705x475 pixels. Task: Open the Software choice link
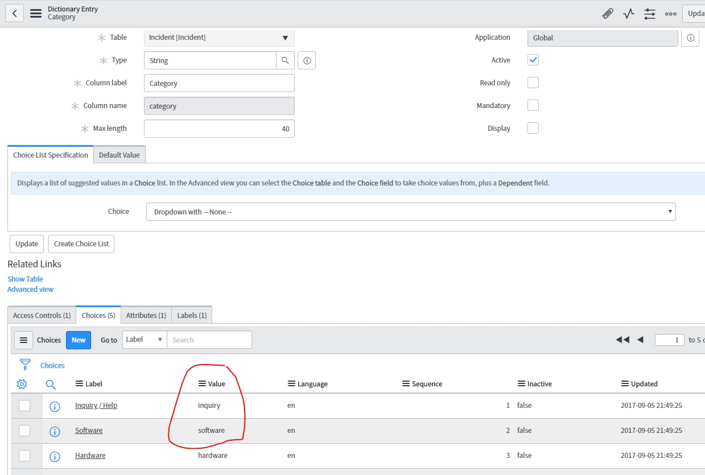pyautogui.click(x=89, y=431)
